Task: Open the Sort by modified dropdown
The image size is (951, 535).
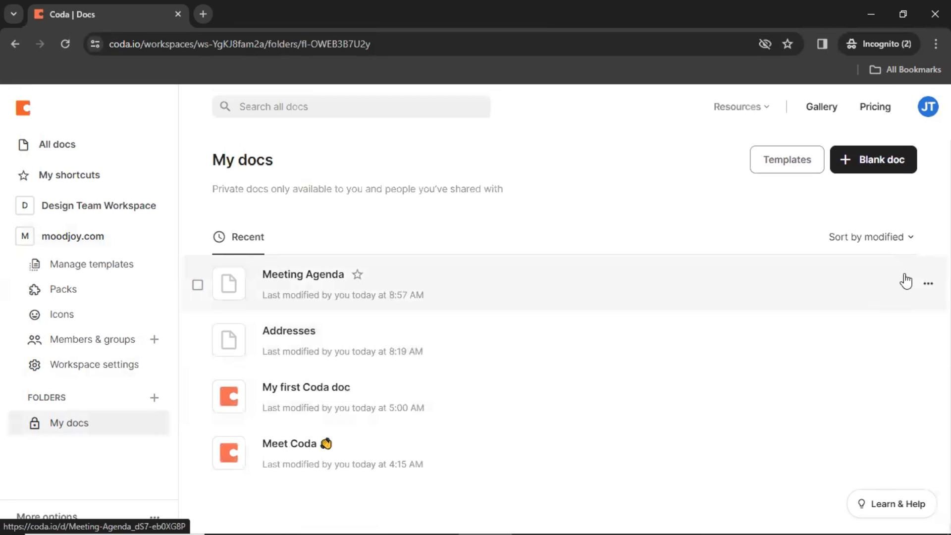Action: pos(871,237)
